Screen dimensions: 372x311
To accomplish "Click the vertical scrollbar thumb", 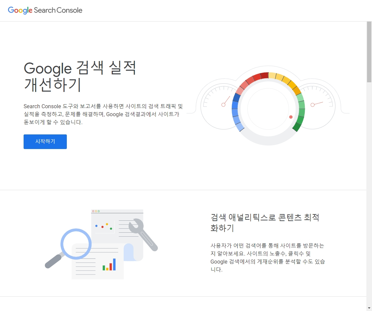I will [x=369, y=52].
